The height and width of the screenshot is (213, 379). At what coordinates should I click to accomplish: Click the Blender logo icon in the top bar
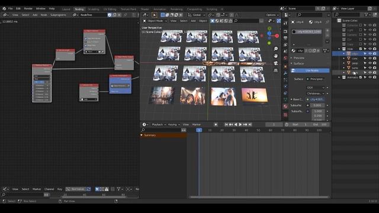tap(4, 8)
